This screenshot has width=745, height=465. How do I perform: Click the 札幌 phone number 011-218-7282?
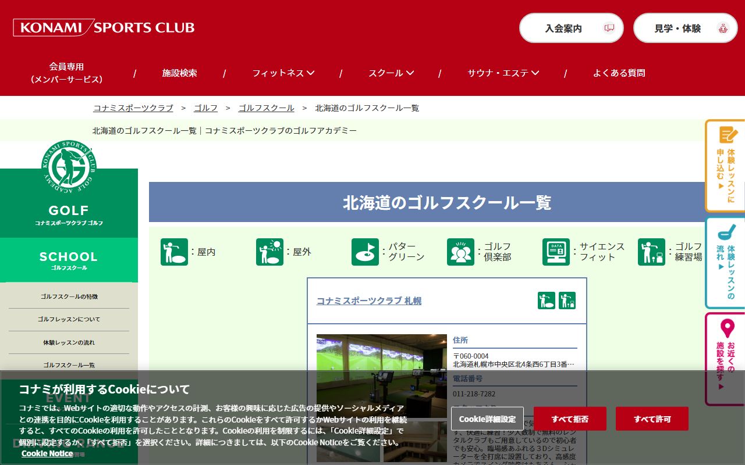point(474,394)
